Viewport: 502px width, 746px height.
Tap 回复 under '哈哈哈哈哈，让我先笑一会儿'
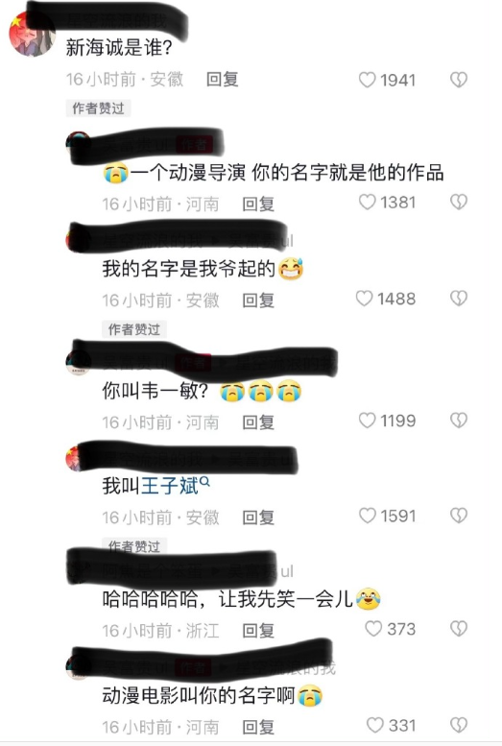[258, 631]
